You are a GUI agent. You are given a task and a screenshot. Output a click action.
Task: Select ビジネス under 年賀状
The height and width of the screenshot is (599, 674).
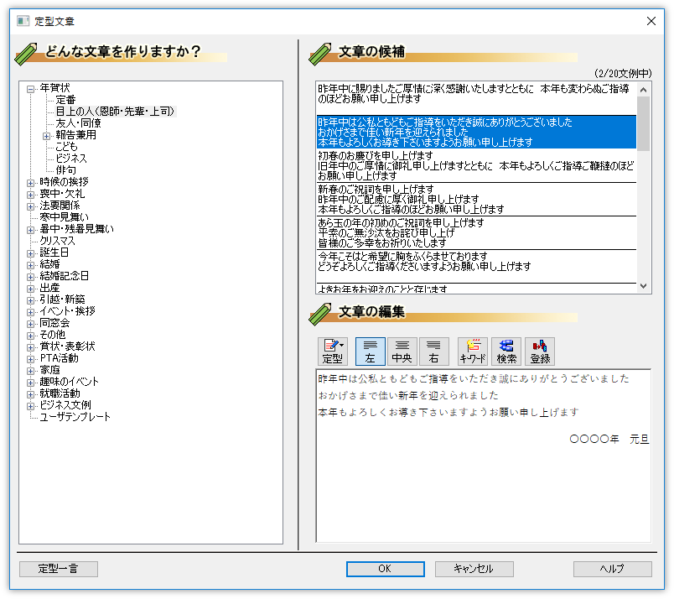point(71,159)
